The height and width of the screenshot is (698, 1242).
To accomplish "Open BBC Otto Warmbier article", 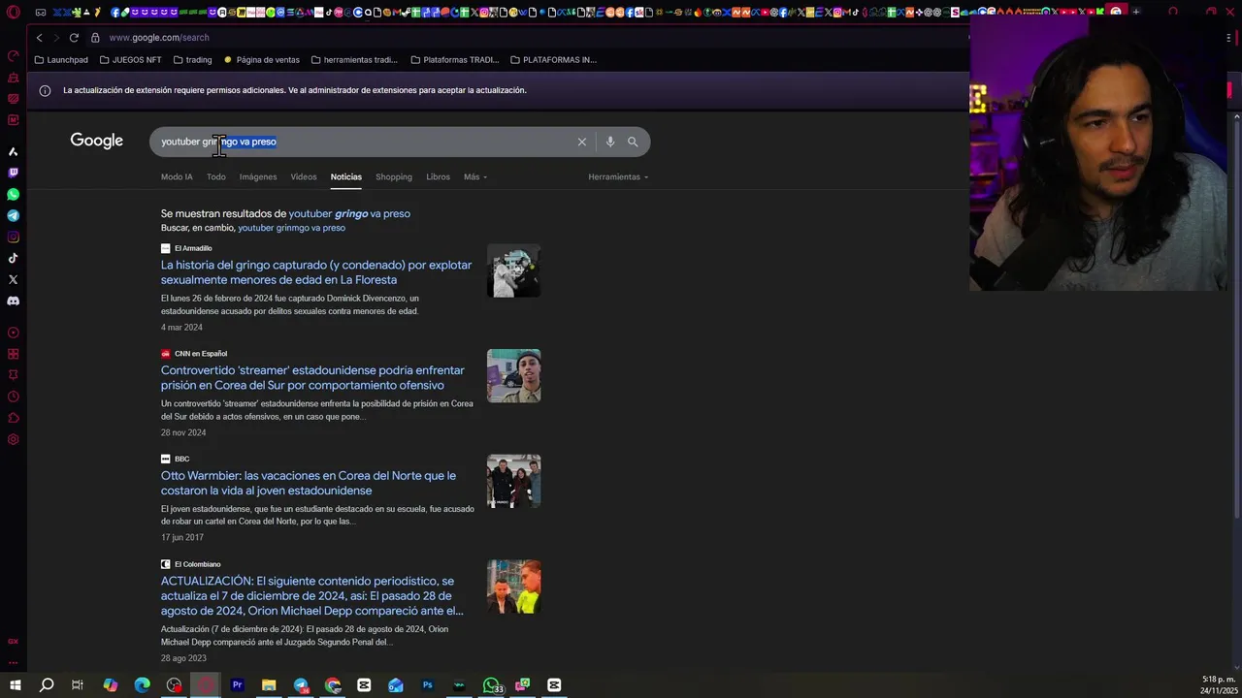I will (309, 483).
